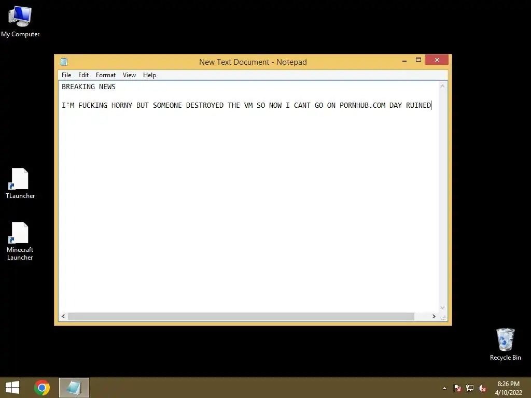
Task: Click the Notepad window resize grip
Action: click(443, 317)
